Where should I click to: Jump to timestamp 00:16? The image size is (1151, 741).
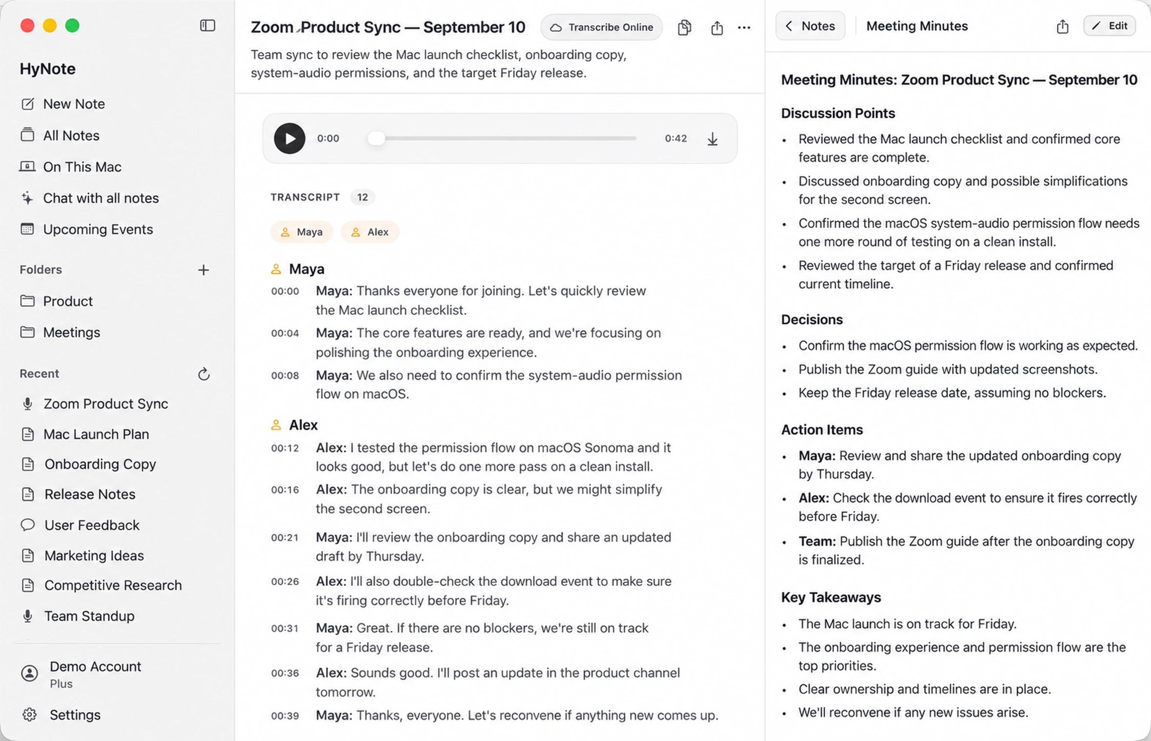tap(285, 490)
